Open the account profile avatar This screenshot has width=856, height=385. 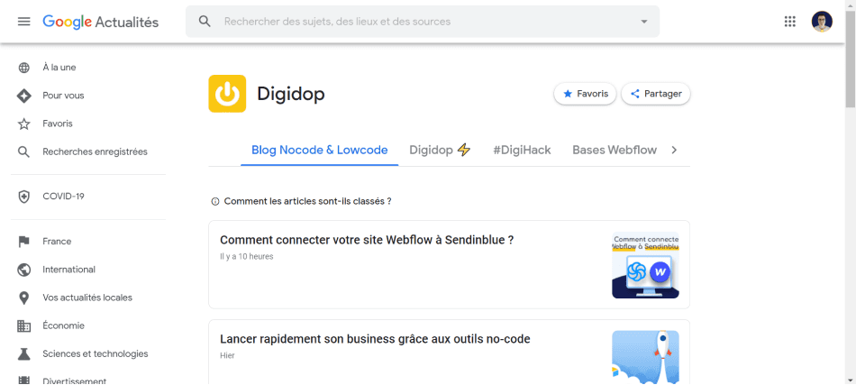pos(822,22)
